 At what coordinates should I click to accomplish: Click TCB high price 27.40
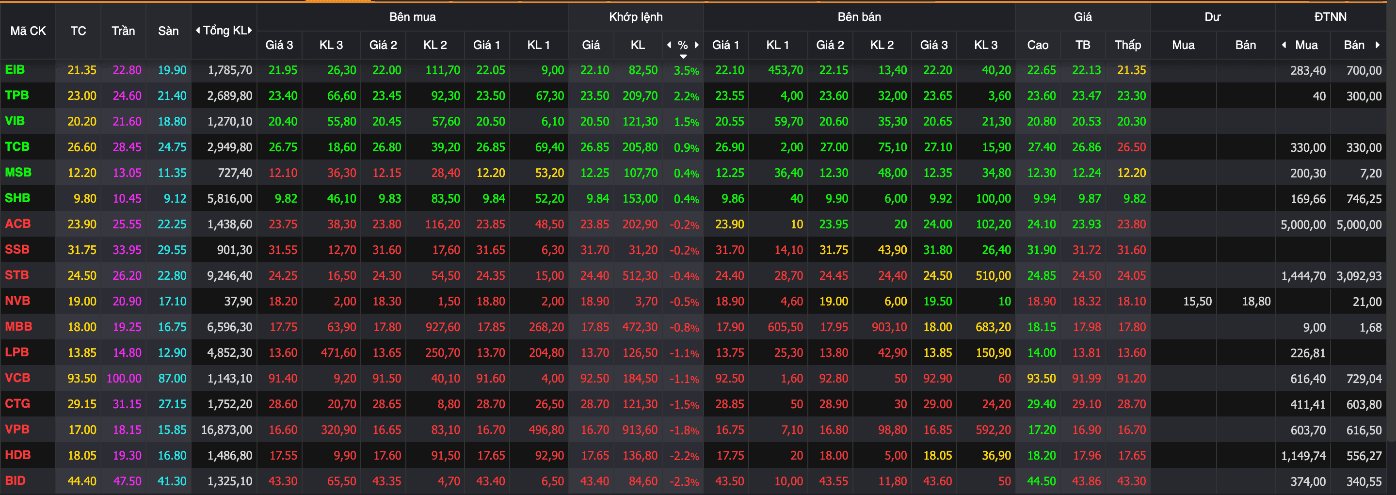point(1041,147)
